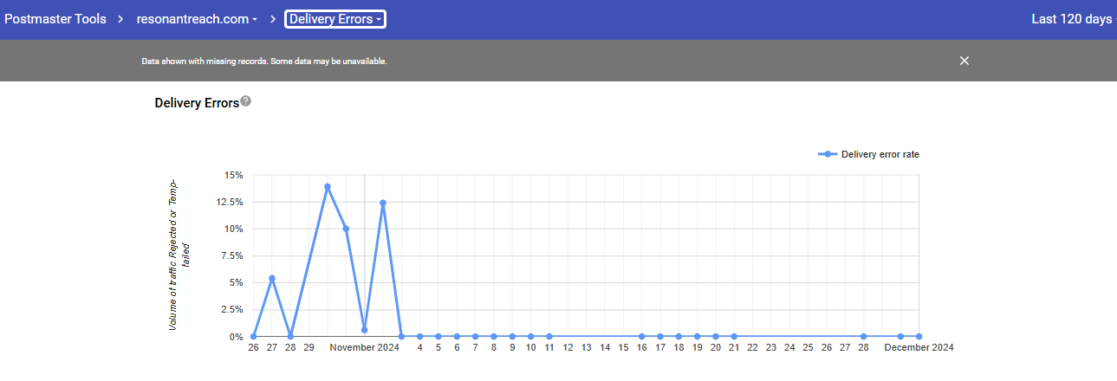Click the Delivery Errors chart heading text
The height and width of the screenshot is (381, 1117).
[196, 103]
